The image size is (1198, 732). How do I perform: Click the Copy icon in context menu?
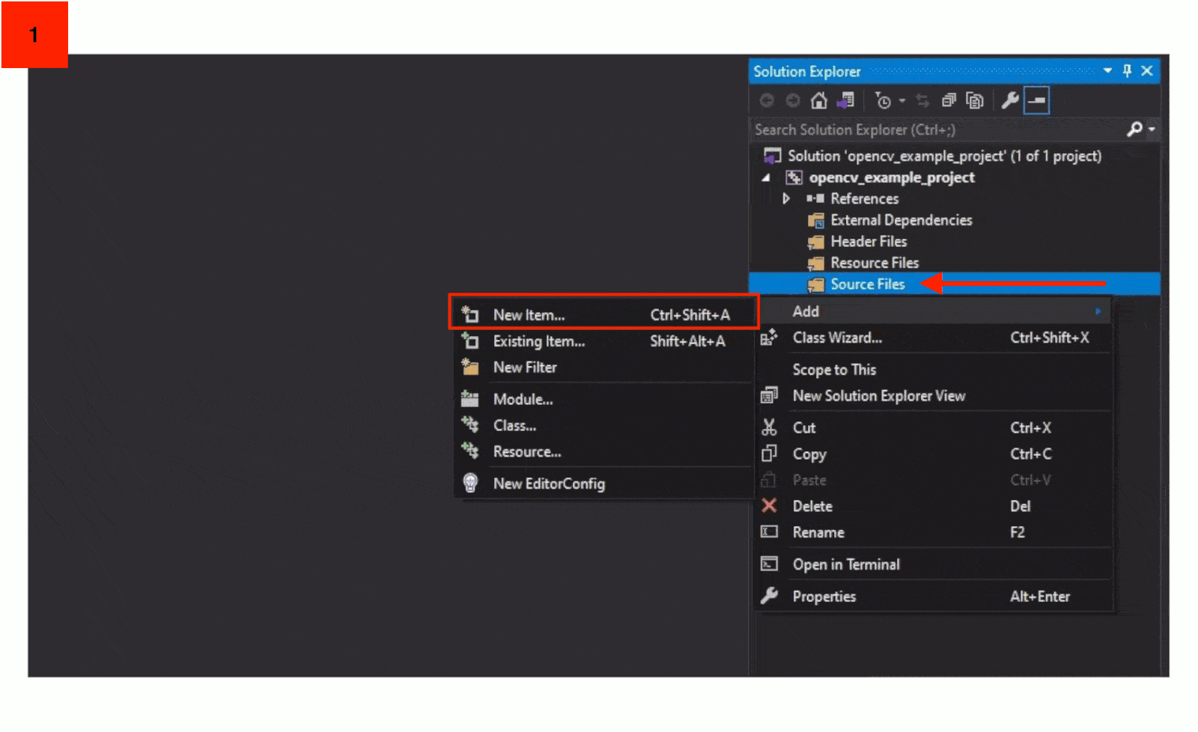pyautogui.click(x=769, y=454)
